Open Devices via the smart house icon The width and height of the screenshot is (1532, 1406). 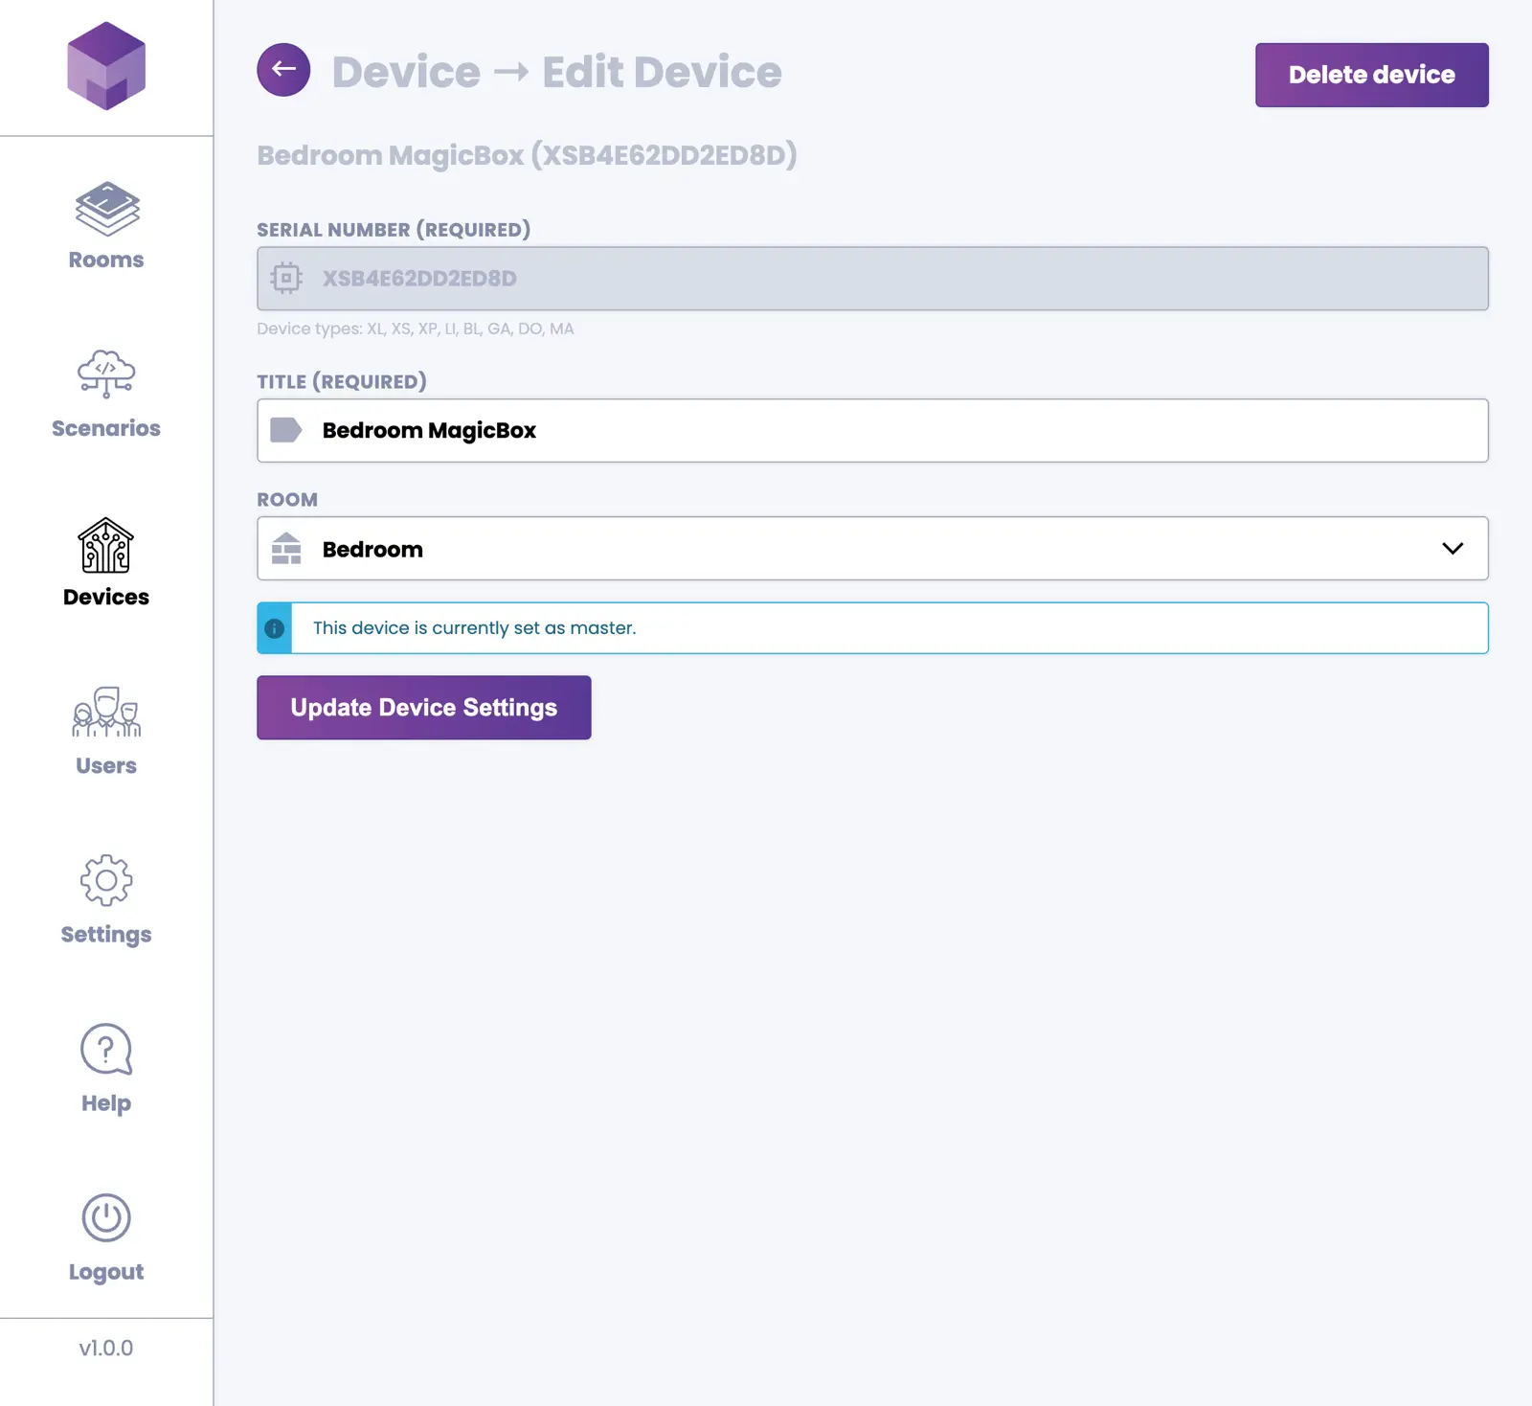[x=106, y=545]
